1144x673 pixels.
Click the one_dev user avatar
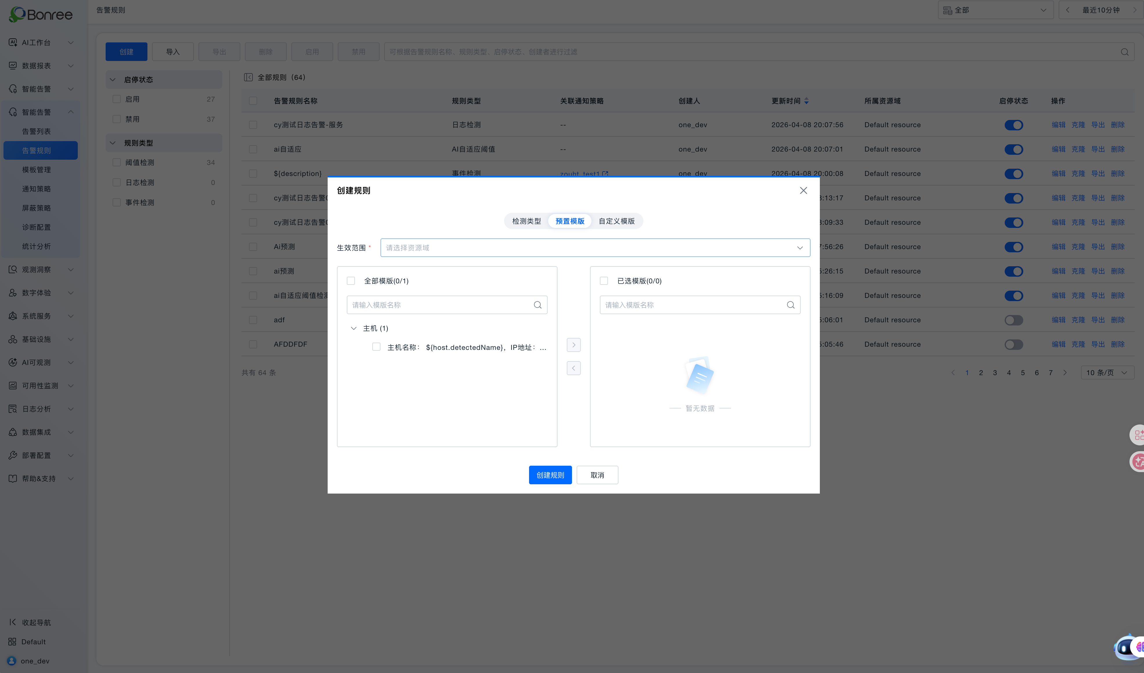pos(12,661)
